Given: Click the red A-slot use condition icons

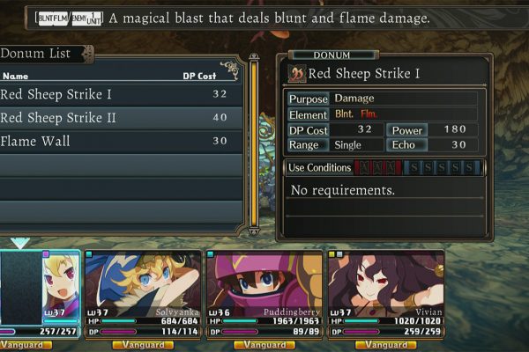Looking at the screenshot, I should click(x=378, y=167).
